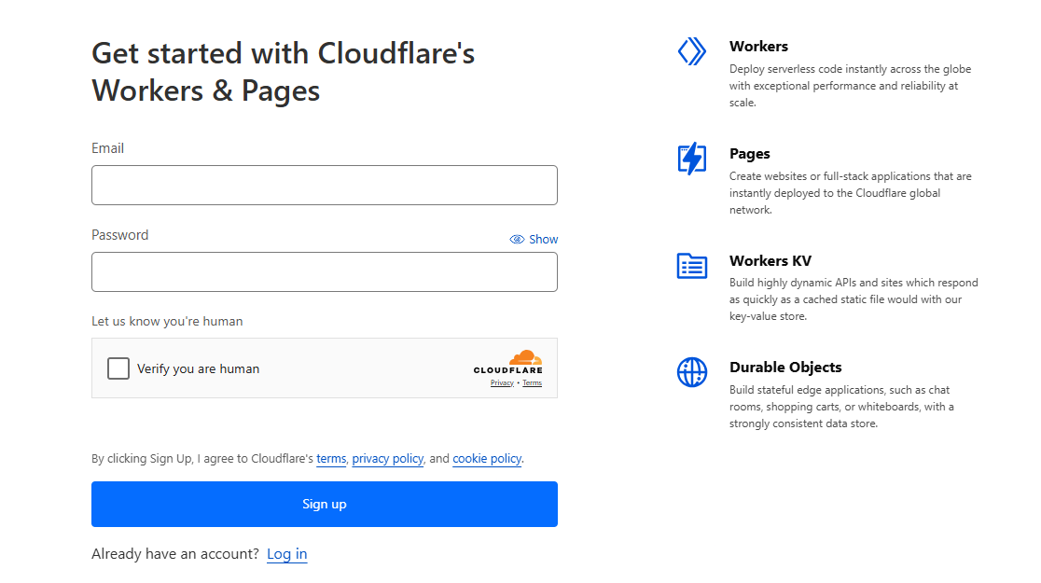This screenshot has width=1041, height=583.
Task: Focus the Password input field
Action: tap(325, 271)
